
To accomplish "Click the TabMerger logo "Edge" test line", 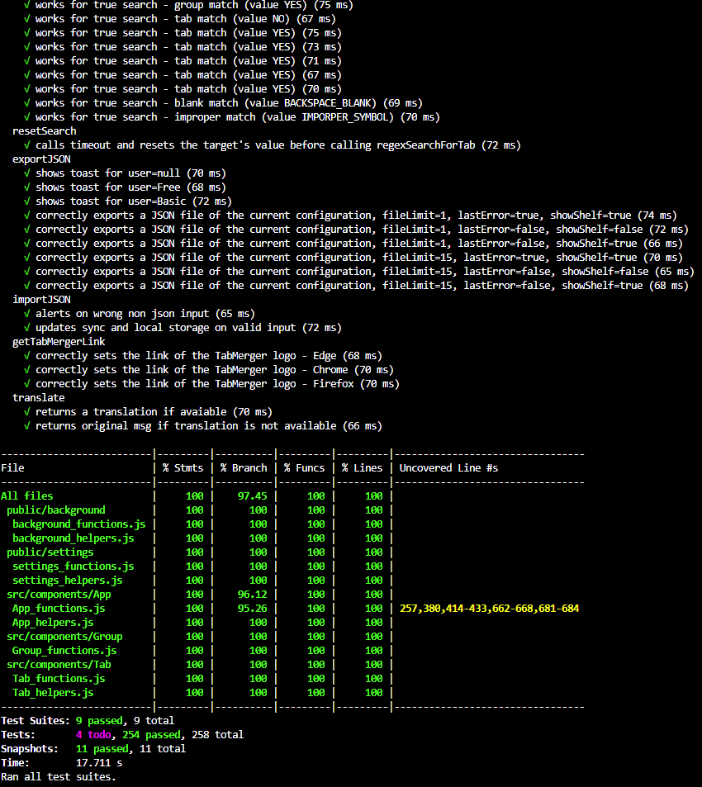I will coord(203,356).
